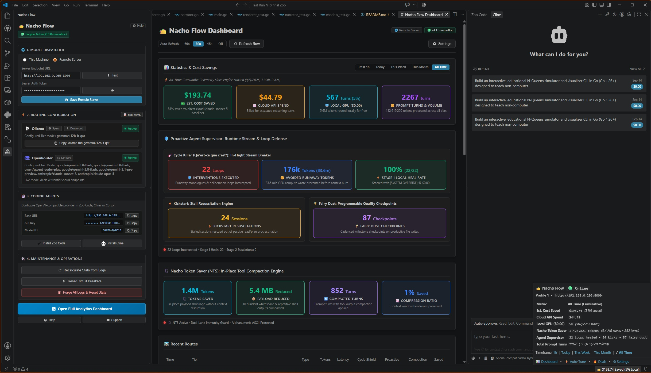The image size is (651, 373).
Task: Click Edit YAML in Routing Configuration
Action: click(132, 115)
